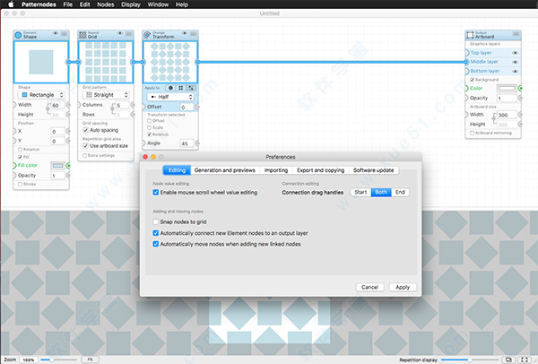Click the Top layer input connector
This screenshot has height=364, width=538.
pos(466,53)
